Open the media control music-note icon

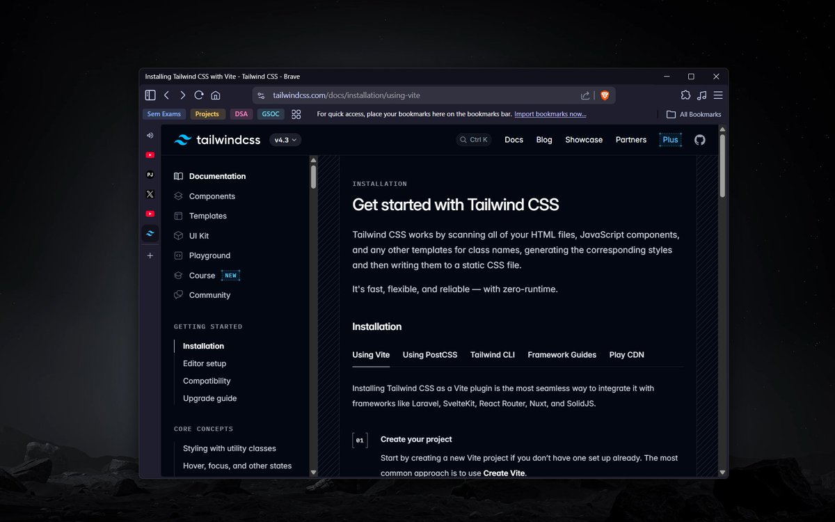coord(702,95)
